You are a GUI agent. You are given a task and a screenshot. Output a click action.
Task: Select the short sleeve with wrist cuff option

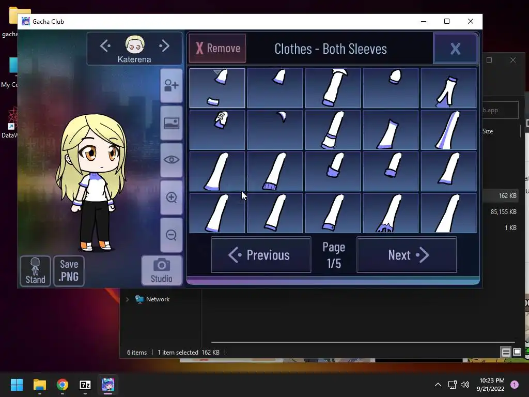click(x=217, y=88)
